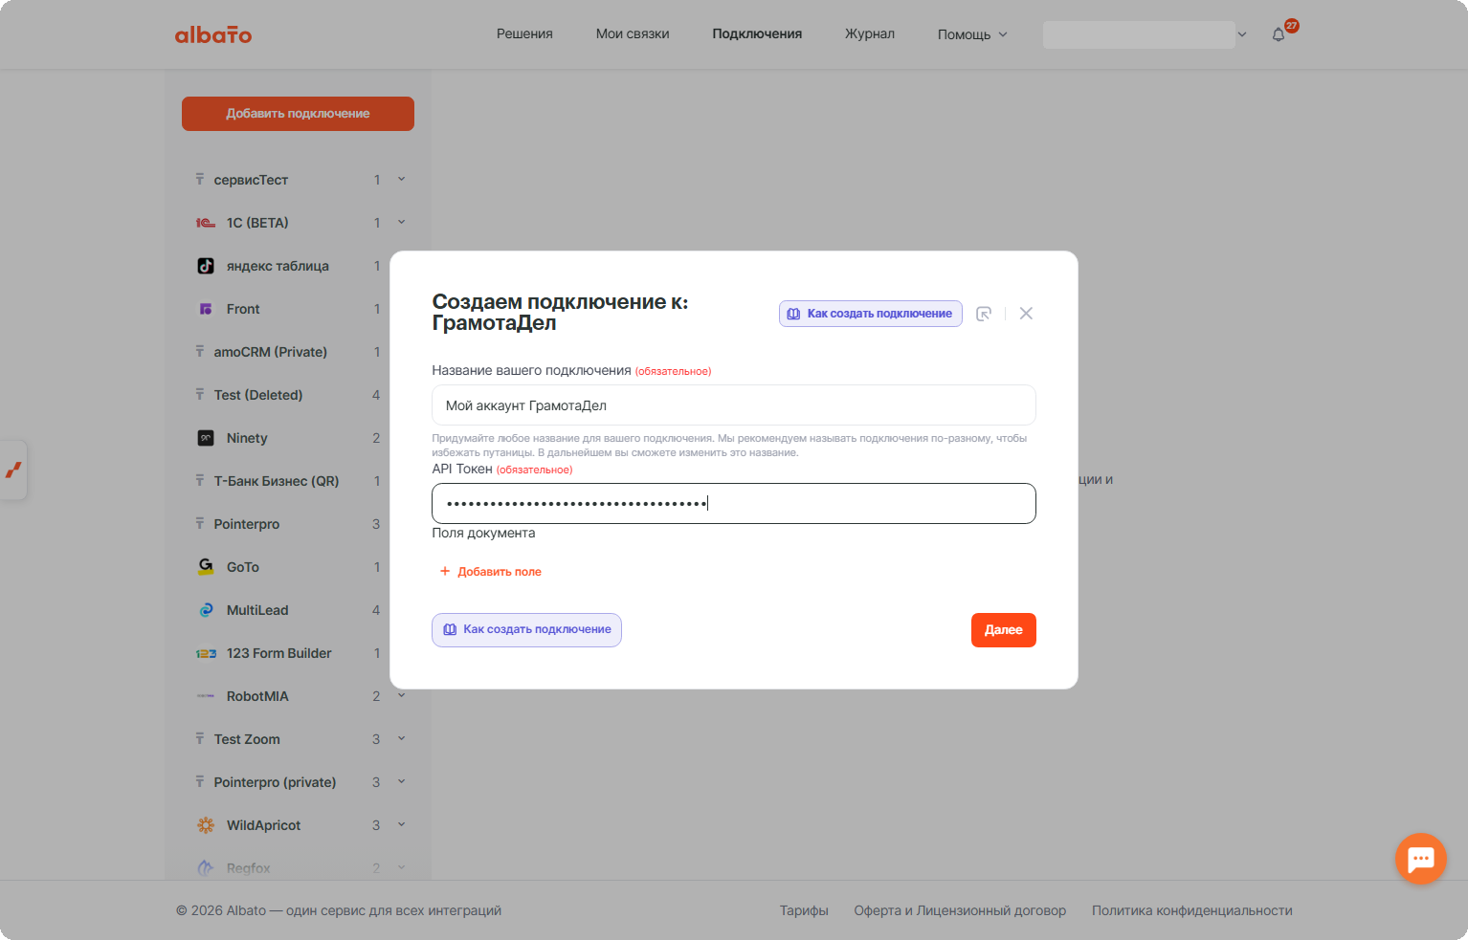Open Политика конфиденциальности link
Screen dimensions: 1468x940
tap(1192, 911)
